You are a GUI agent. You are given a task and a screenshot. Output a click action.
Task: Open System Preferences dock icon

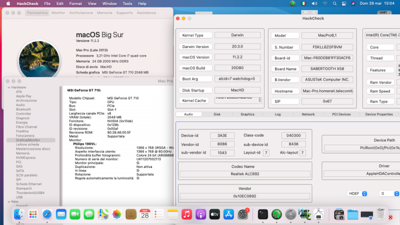pos(243,214)
